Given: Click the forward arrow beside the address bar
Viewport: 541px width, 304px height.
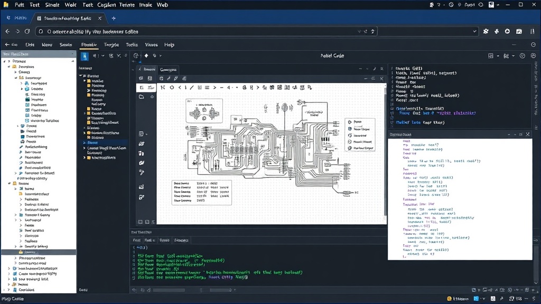Looking at the screenshot, I should 17,31.
